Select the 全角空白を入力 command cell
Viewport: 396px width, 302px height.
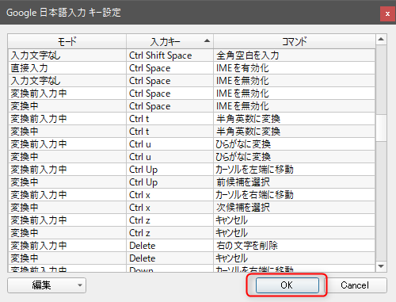click(295, 55)
